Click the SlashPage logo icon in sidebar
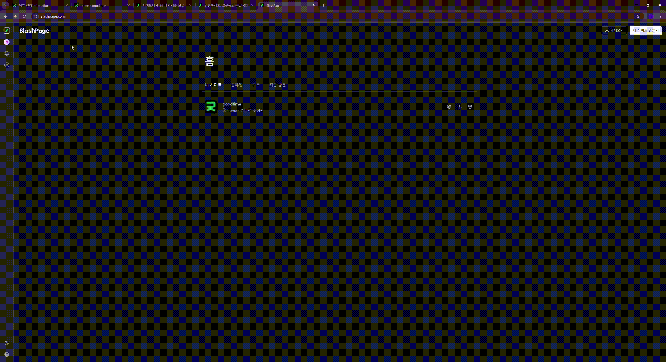 coord(7,31)
